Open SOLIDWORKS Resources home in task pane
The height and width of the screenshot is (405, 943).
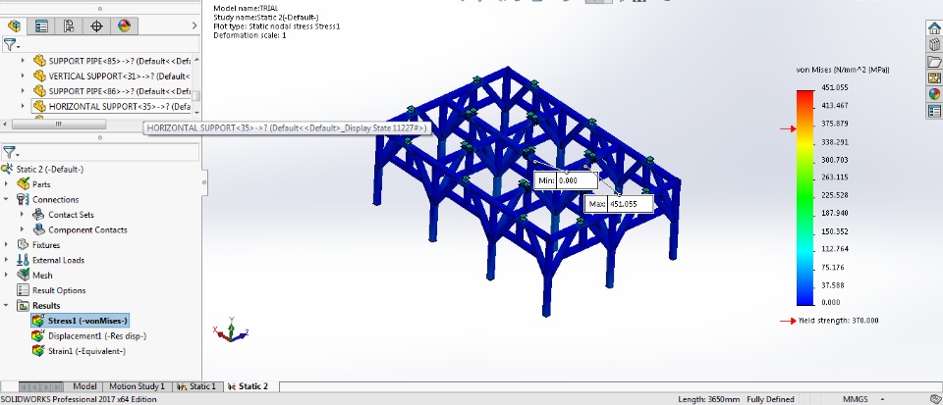click(x=934, y=28)
